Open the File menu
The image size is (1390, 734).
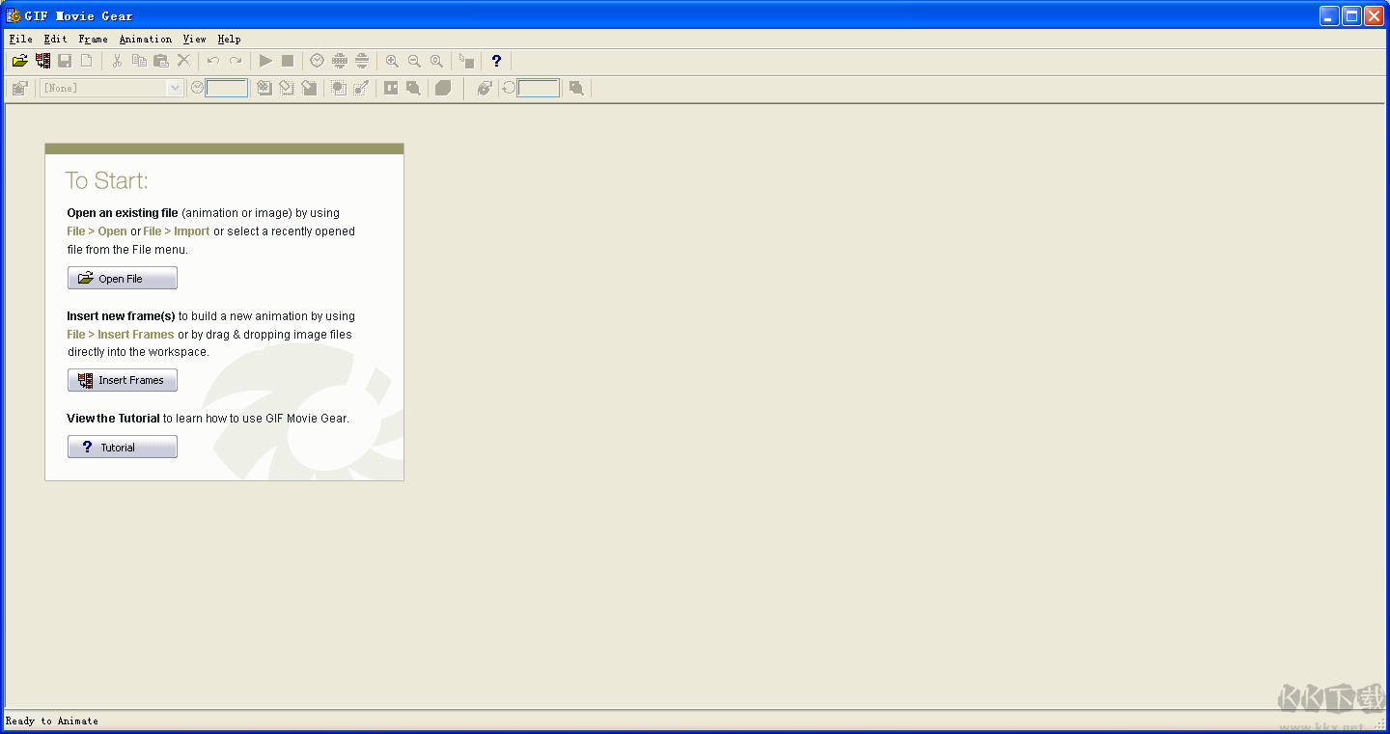pyautogui.click(x=20, y=39)
